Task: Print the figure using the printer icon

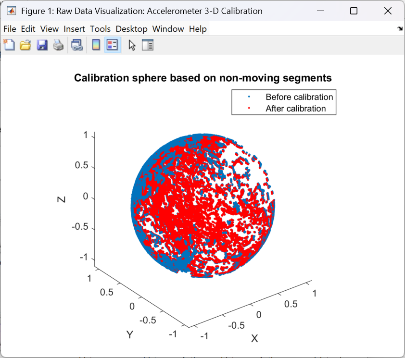Action: (59, 45)
